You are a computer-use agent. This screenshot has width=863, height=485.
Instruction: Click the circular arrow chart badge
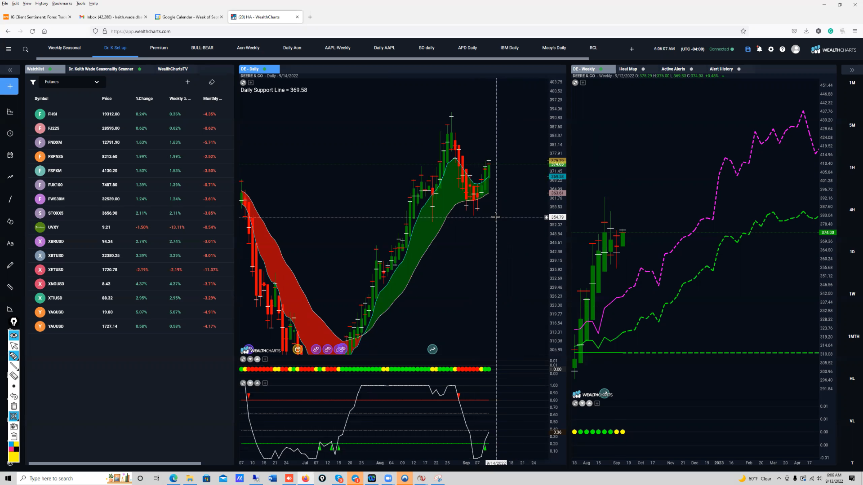click(432, 349)
